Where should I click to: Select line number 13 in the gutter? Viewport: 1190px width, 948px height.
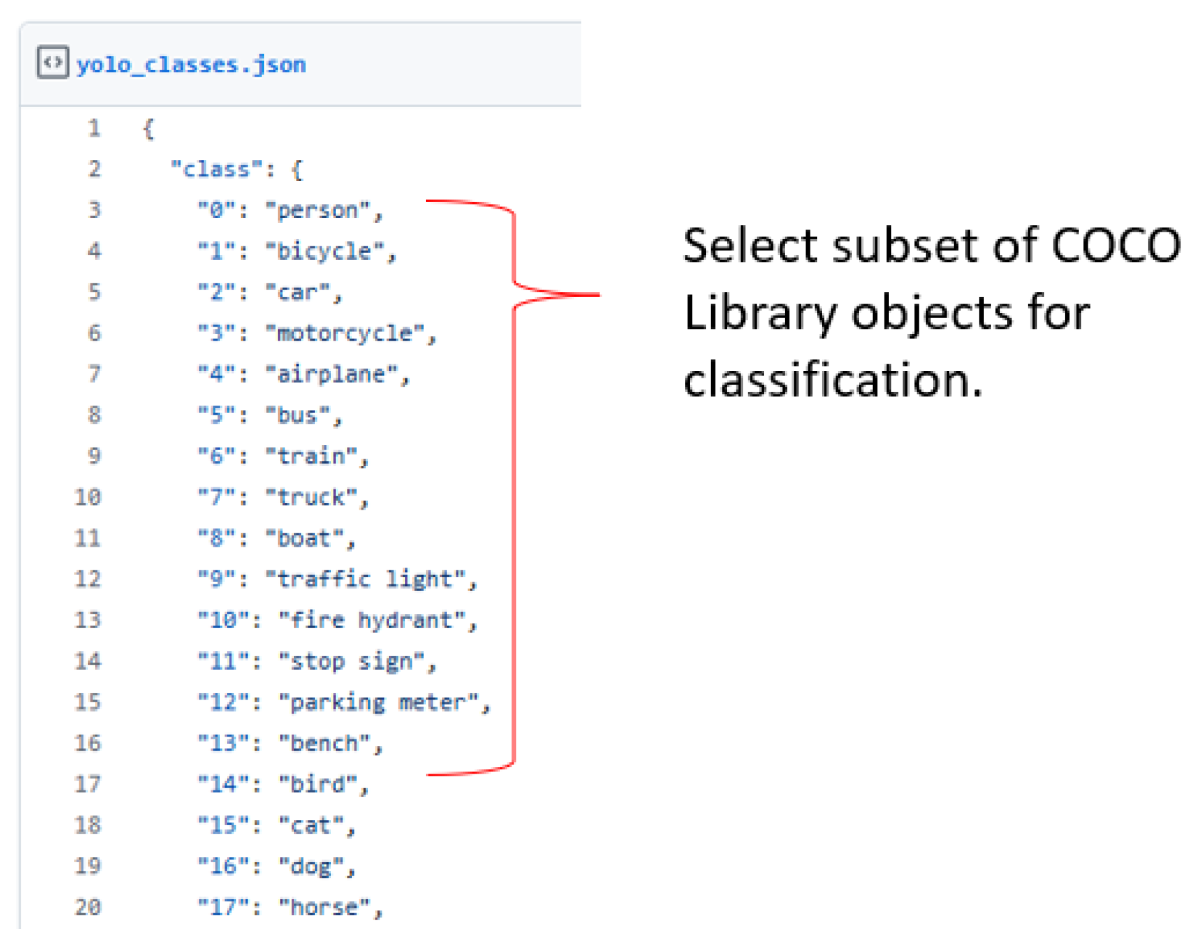pos(87,620)
